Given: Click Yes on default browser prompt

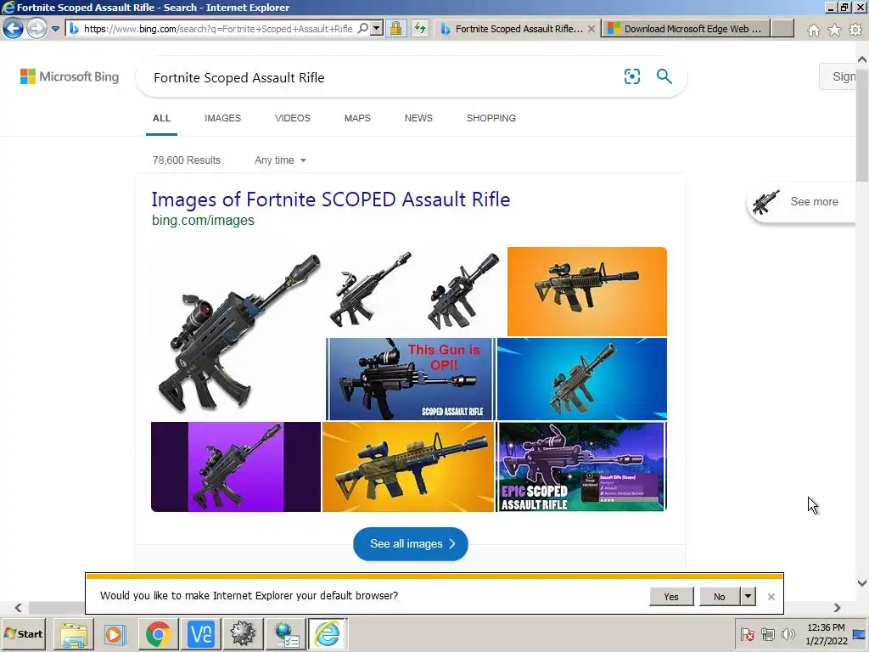Looking at the screenshot, I should 671,597.
